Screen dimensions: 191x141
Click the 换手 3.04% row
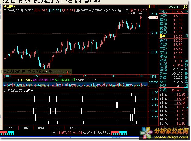[x=173, y=82]
